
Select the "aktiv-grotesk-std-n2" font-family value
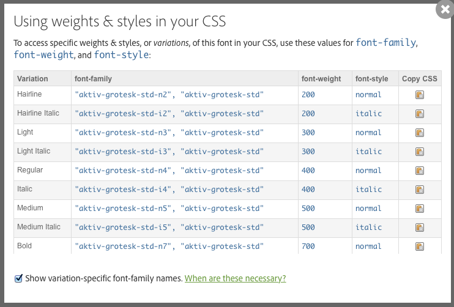click(x=123, y=95)
